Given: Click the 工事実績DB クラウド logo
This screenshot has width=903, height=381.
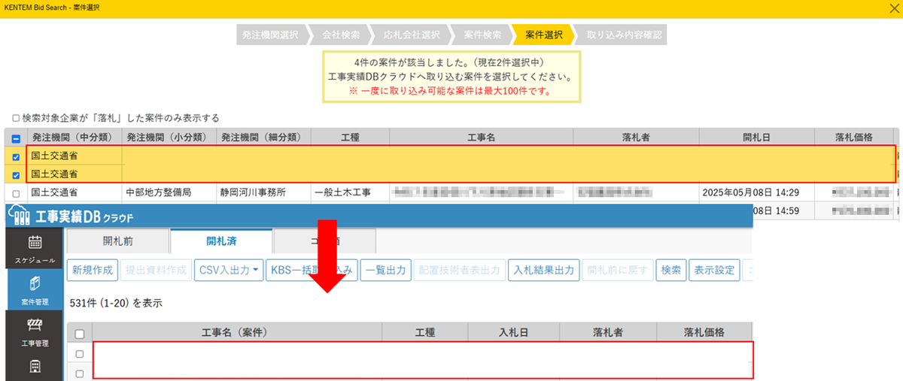Looking at the screenshot, I should coord(71,216).
